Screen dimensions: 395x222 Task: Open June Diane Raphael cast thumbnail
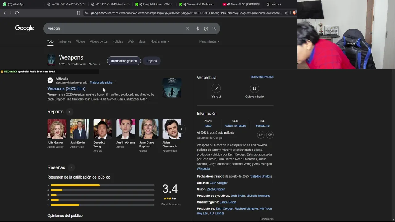pos(149,129)
